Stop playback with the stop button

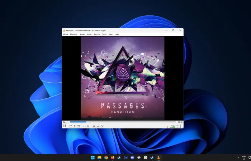pos(75,126)
